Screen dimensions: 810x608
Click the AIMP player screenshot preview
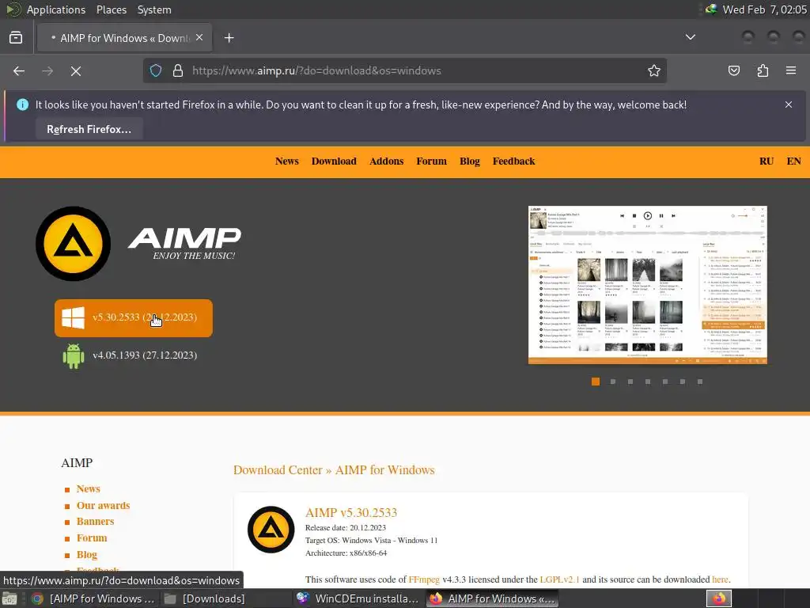pos(647,285)
